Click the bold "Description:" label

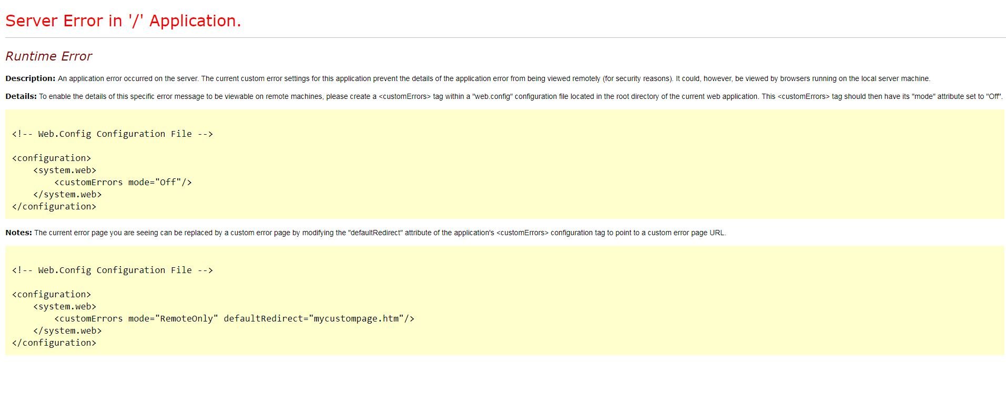pos(30,78)
